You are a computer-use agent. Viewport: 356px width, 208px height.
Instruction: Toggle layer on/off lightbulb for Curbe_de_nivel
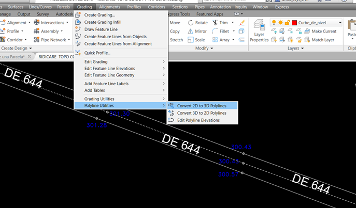(274, 22)
